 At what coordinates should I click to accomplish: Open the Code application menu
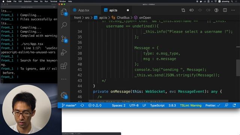(x=9, y=1)
